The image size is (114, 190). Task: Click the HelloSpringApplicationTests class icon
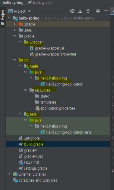tap(43, 132)
